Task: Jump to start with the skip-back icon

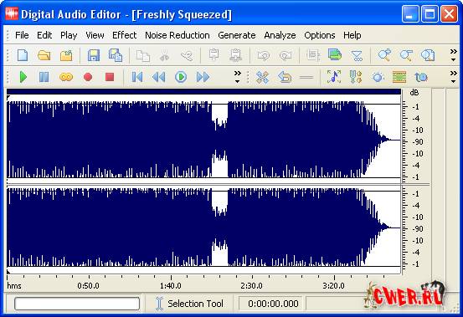Action: coord(137,77)
